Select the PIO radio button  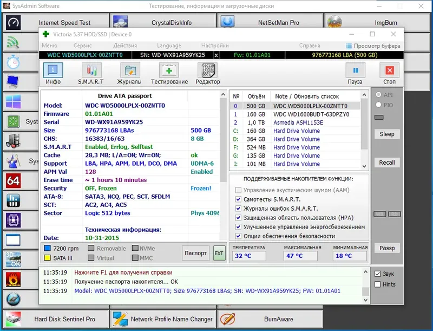pyautogui.click(x=378, y=105)
